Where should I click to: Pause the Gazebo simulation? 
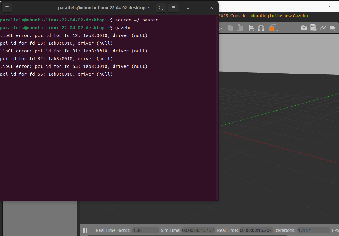coord(86,230)
